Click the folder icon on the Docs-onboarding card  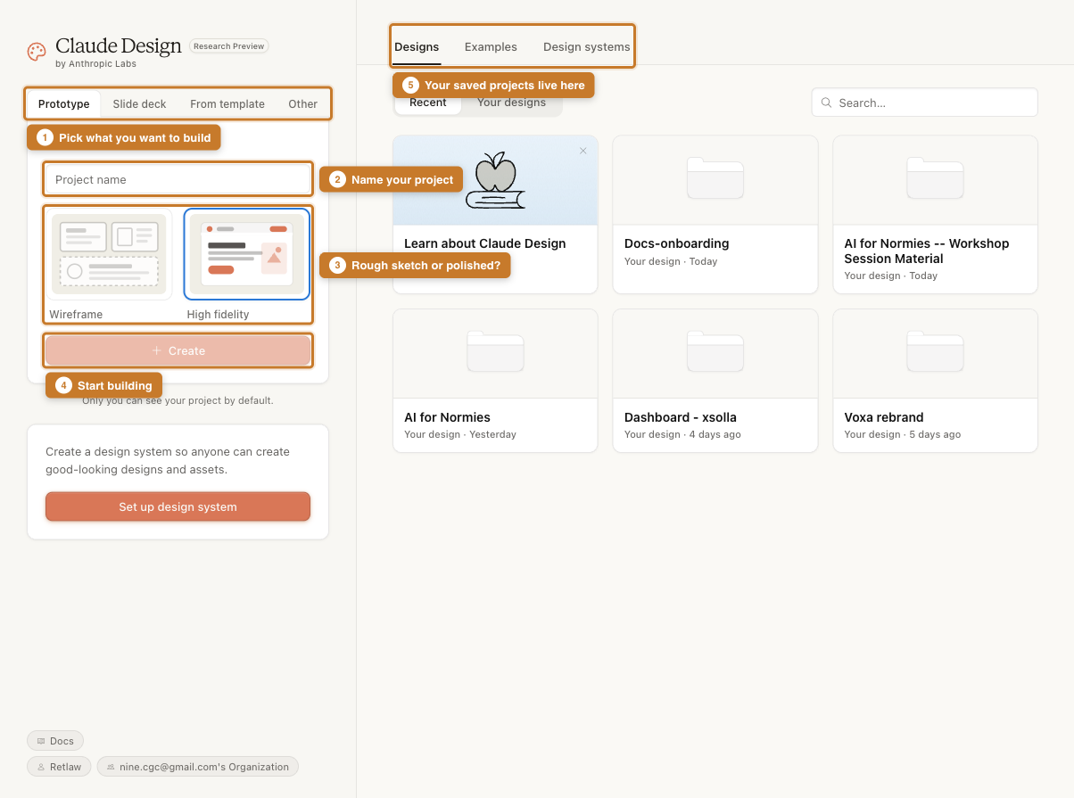(715, 177)
